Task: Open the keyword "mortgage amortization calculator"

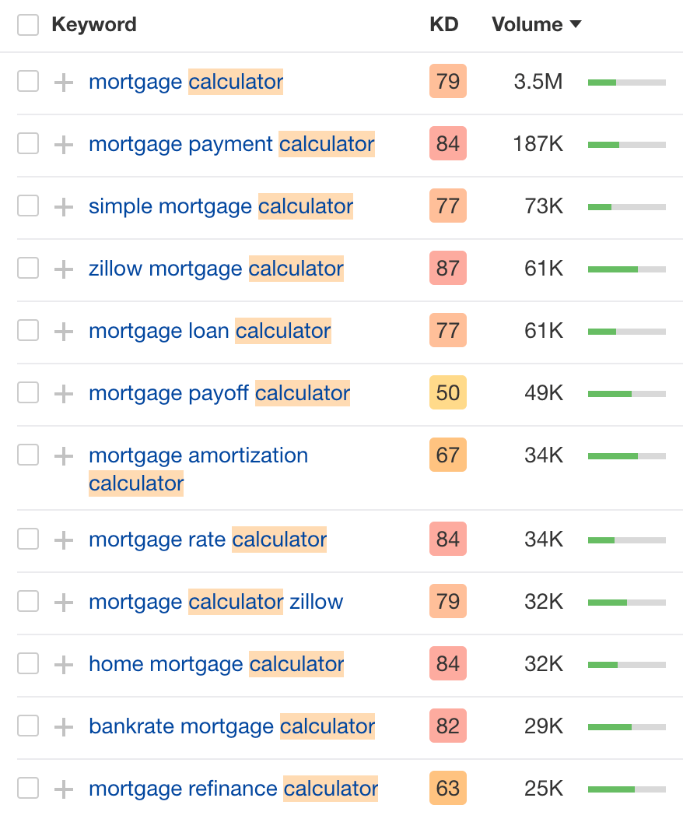Action: point(198,455)
